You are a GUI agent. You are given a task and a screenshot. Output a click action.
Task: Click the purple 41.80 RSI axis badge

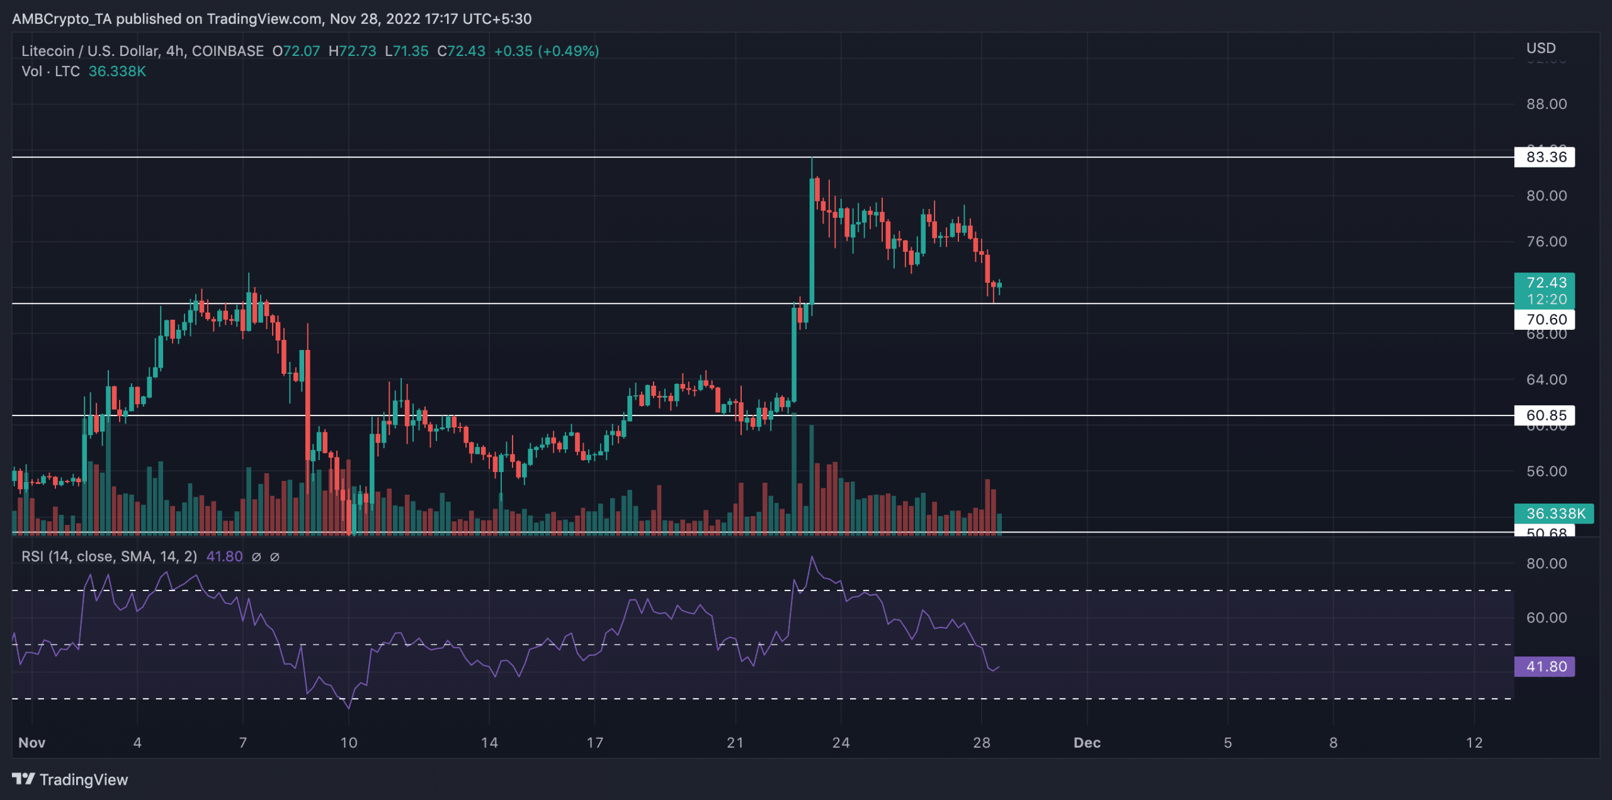point(1544,667)
